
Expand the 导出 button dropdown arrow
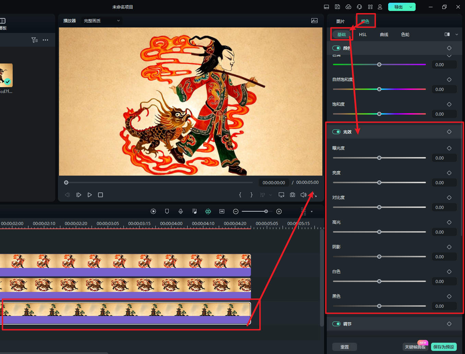click(411, 7)
